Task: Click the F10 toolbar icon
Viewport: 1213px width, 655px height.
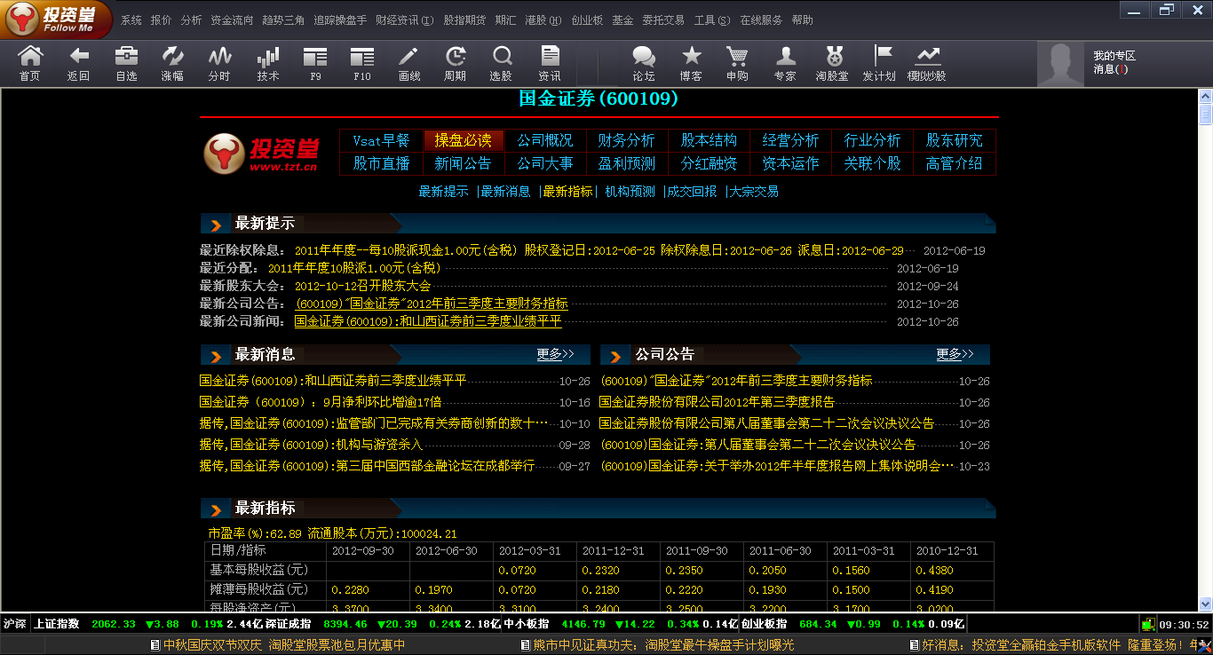Action: coord(362,63)
